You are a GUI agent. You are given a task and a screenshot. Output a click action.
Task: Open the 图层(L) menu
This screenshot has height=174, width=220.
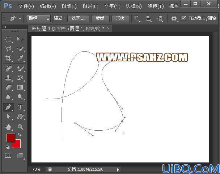[x=90, y=6]
